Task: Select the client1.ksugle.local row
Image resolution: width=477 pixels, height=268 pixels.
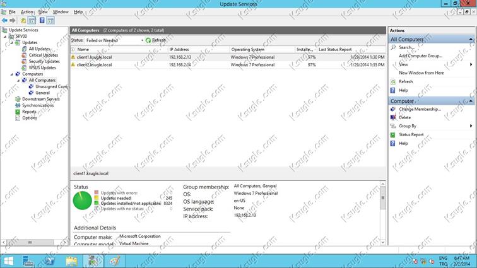Action: point(228,57)
